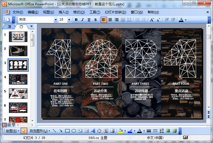Screen dimensions: 213x143
Task: Insert a text box from drawing toolbar
Action: tap(80, 131)
